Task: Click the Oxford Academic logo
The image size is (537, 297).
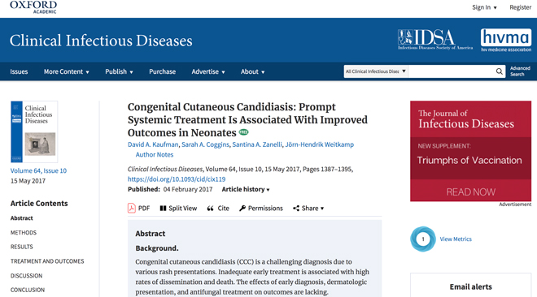Action: click(33, 7)
